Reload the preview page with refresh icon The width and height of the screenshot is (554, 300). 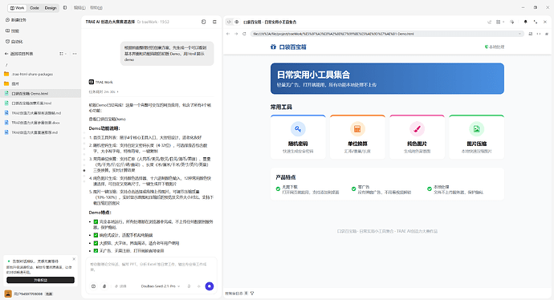(244, 34)
